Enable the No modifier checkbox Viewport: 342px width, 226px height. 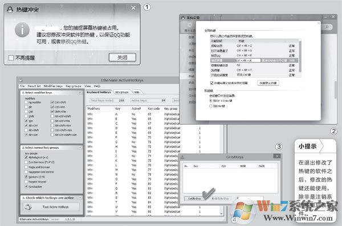(x=26, y=102)
